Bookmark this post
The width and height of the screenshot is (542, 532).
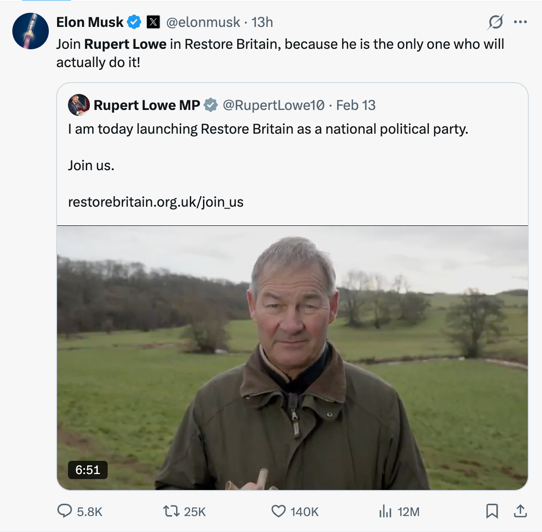pyautogui.click(x=492, y=511)
